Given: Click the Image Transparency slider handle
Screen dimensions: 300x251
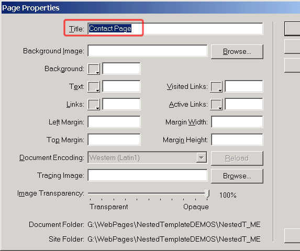Looking at the screenshot, I should point(207,194).
